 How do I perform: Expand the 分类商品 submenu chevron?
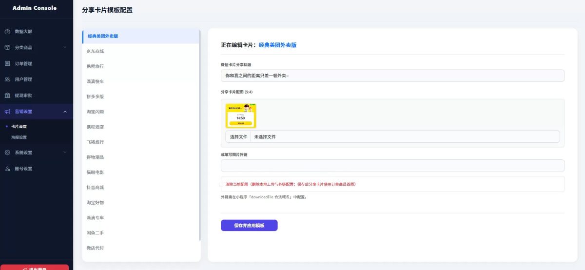point(65,47)
